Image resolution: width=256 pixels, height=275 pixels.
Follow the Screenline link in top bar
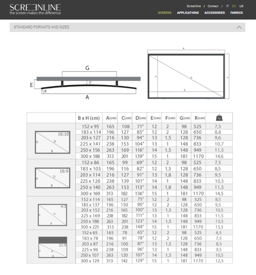(x=193, y=6)
